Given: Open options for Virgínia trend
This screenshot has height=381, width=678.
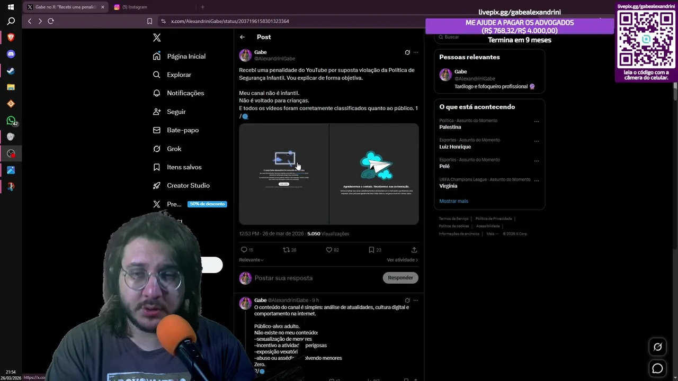Looking at the screenshot, I should coord(537,180).
